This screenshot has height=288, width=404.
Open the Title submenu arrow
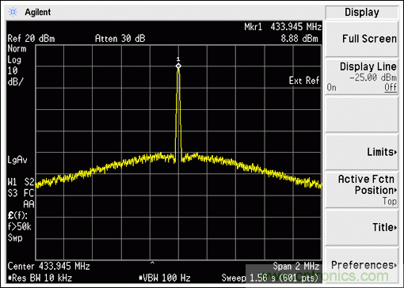pos(395,227)
